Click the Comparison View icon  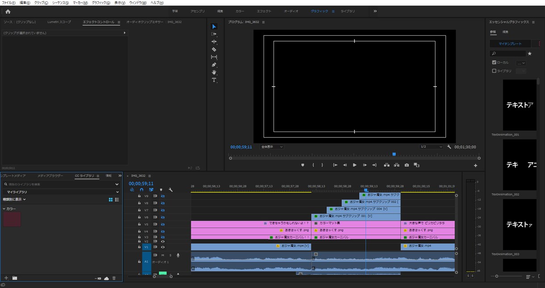[x=416, y=165]
